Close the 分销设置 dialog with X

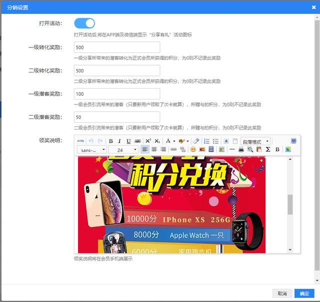coord(314,7)
